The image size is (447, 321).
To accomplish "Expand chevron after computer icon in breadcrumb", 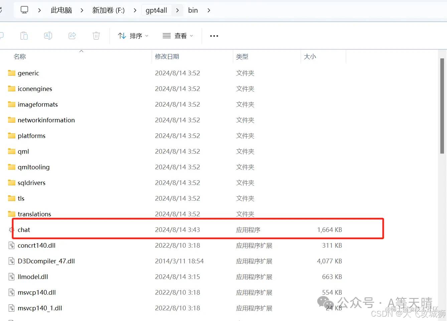I will coord(39,10).
